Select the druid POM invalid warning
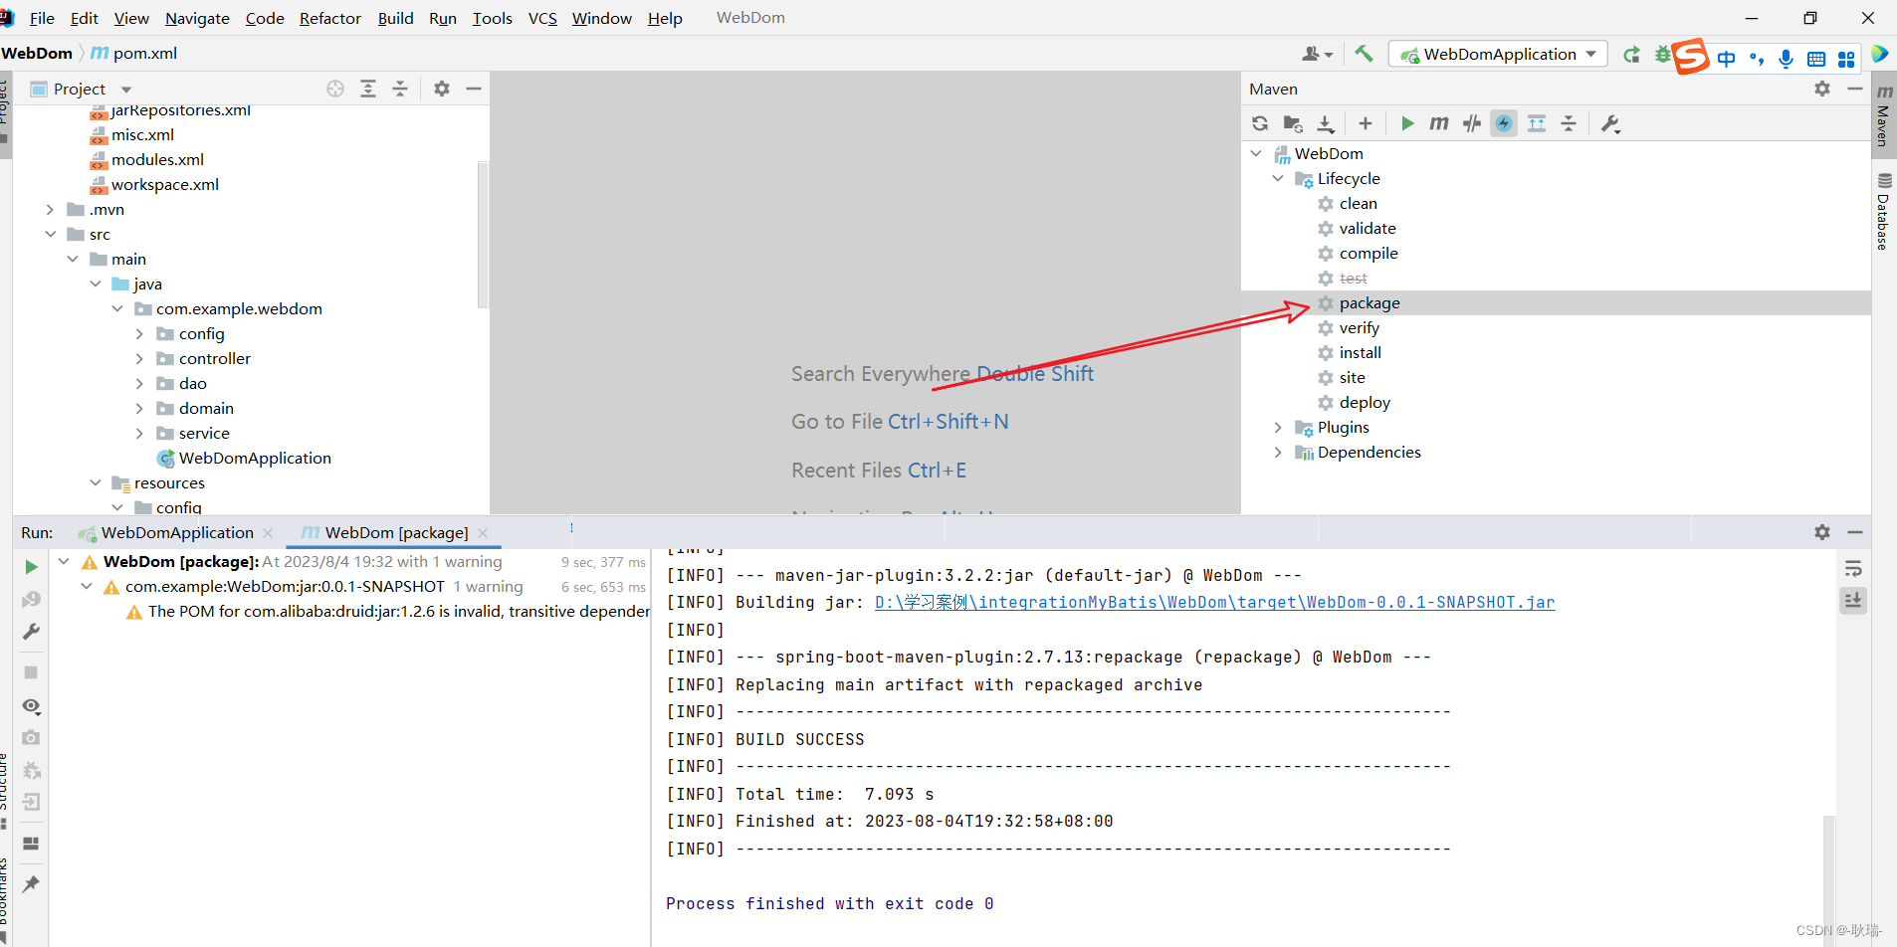The image size is (1897, 947). [388, 611]
